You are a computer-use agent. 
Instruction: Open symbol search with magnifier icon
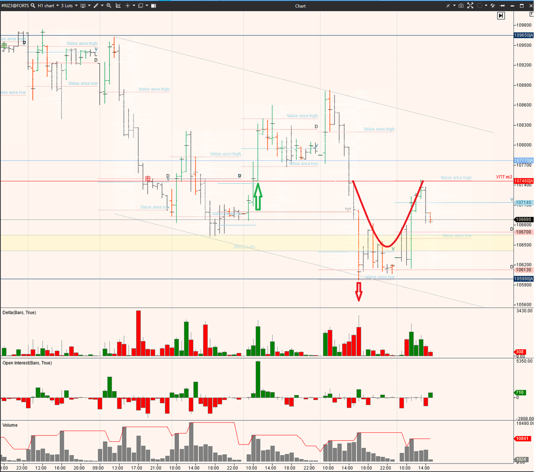pyautogui.click(x=33, y=6)
